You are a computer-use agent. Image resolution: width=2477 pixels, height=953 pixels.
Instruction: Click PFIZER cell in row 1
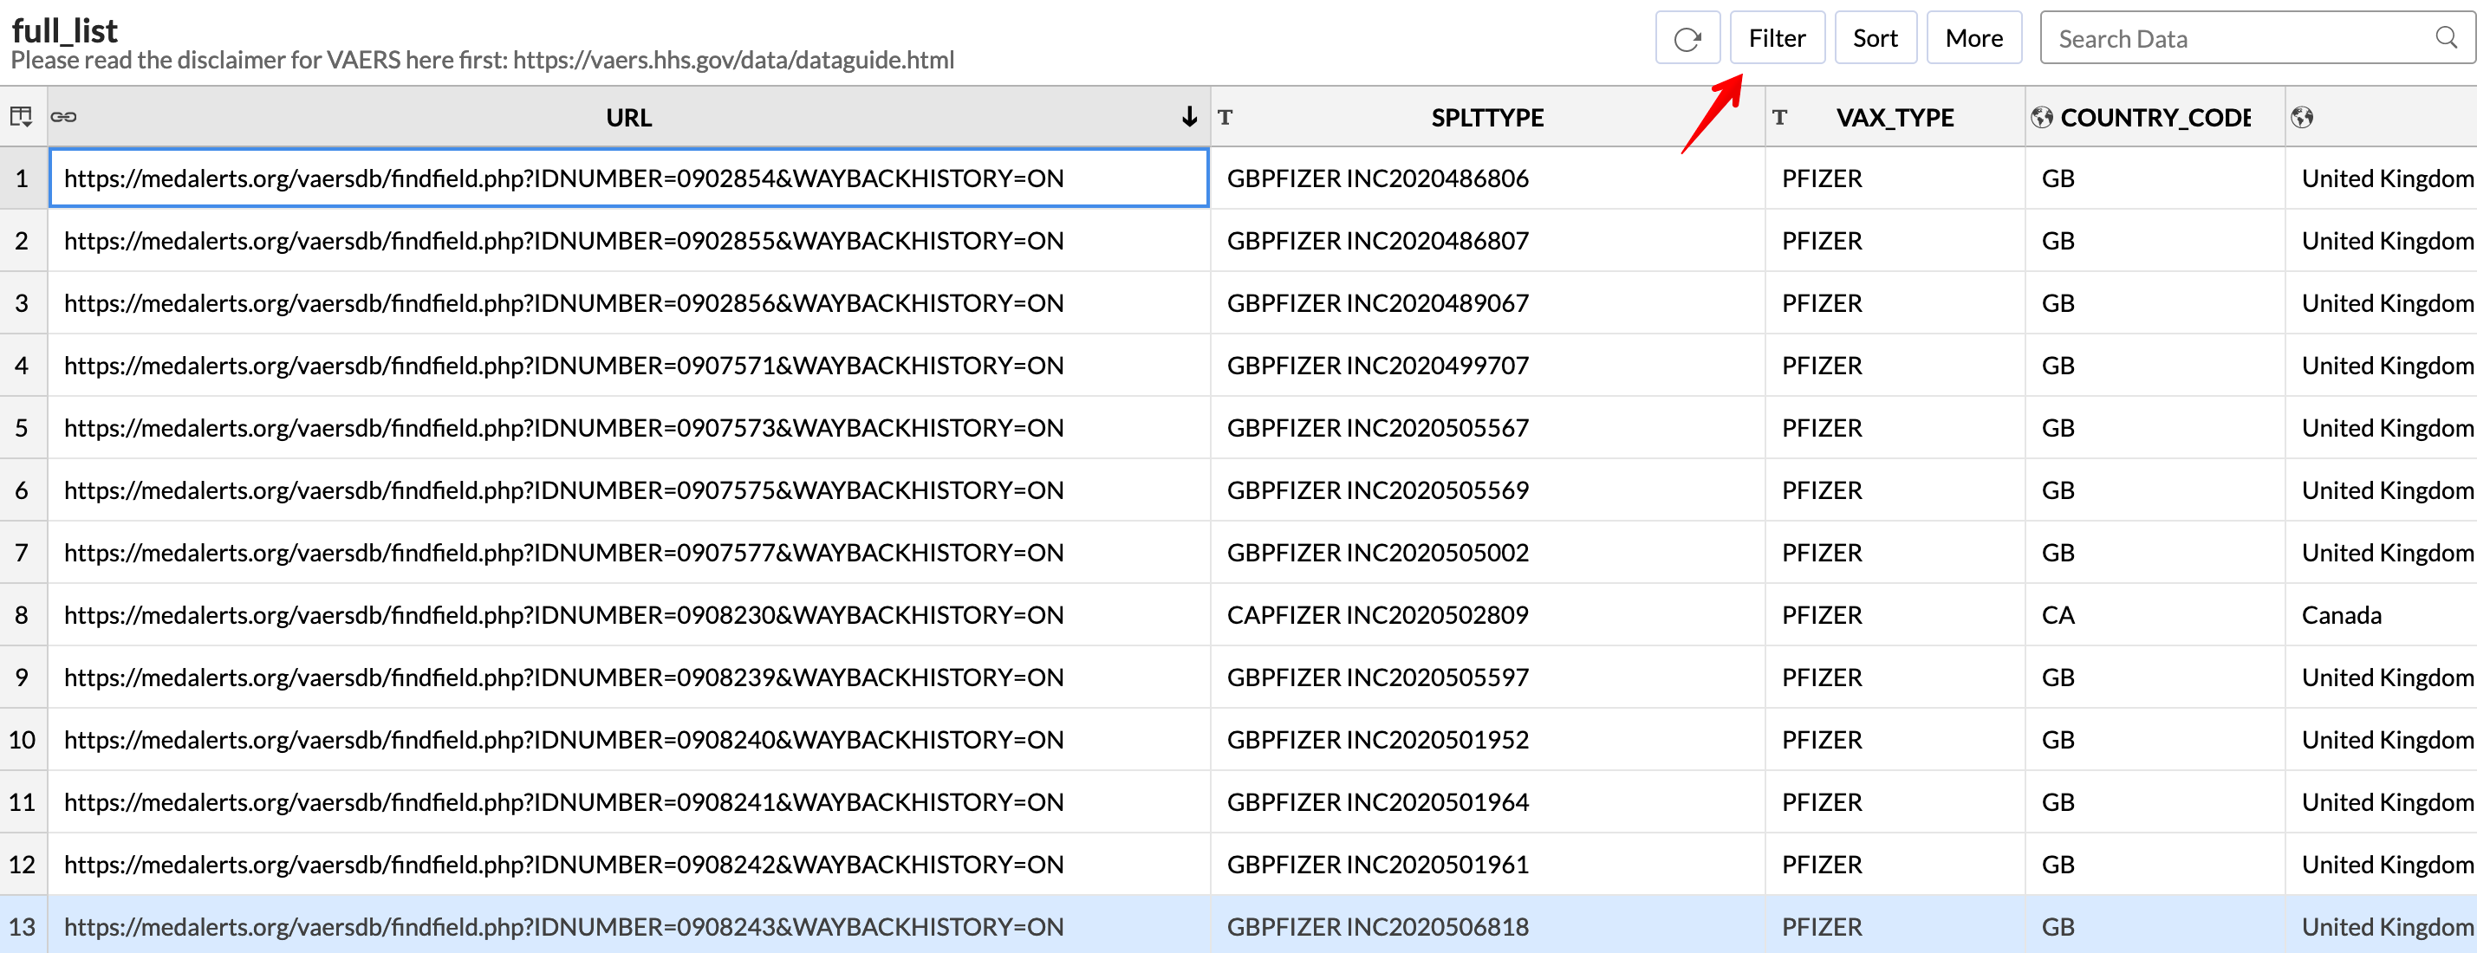coord(1895,178)
